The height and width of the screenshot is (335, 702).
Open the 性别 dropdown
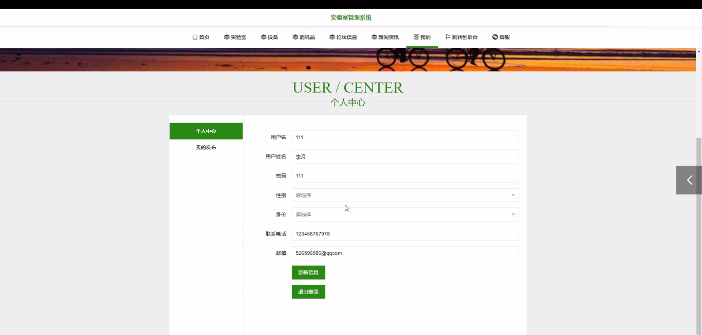(405, 195)
